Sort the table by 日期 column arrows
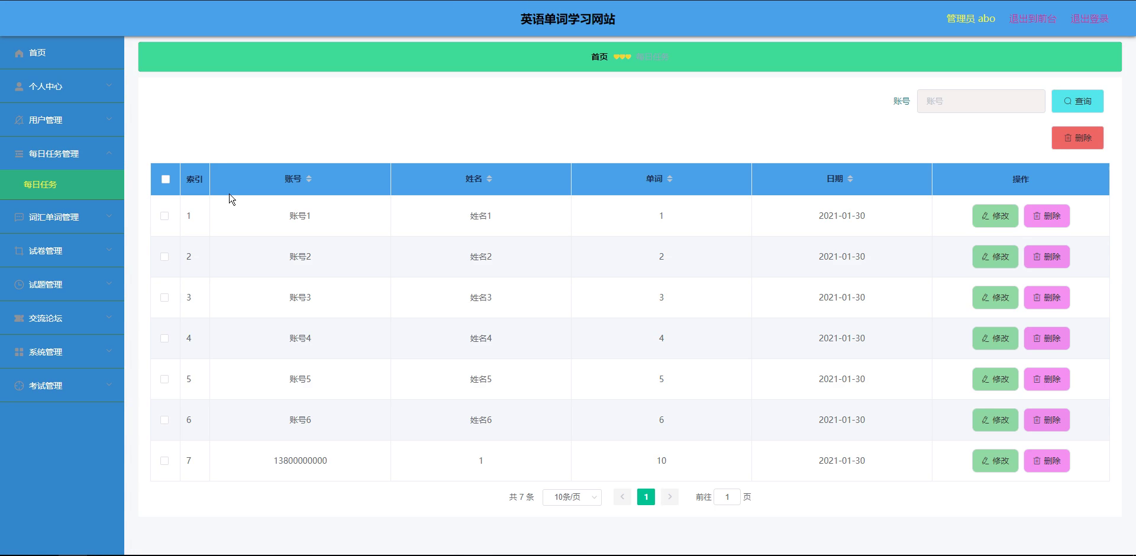This screenshot has width=1136, height=556. [850, 179]
